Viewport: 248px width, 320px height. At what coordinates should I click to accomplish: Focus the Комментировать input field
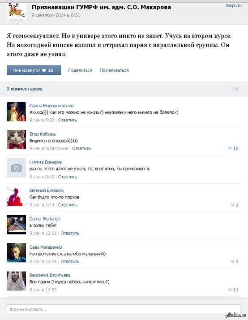(x=124, y=310)
